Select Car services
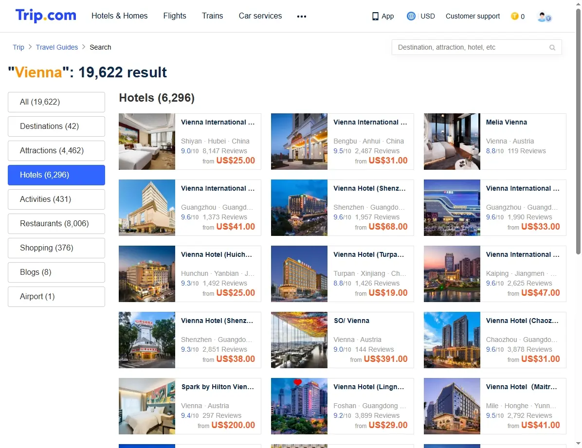 260,16
